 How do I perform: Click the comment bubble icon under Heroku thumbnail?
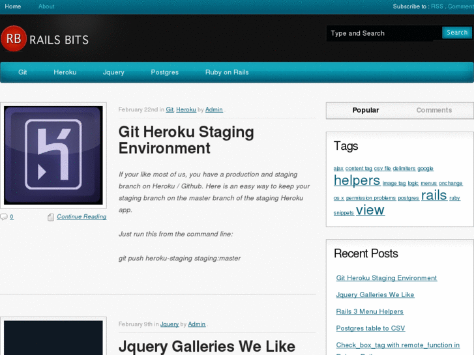4,217
